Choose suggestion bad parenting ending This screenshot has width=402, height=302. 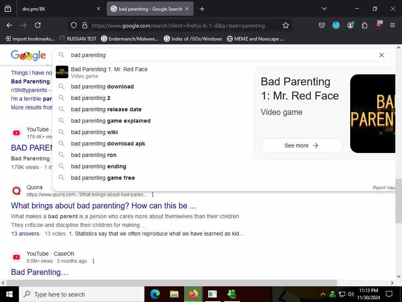coord(99,166)
